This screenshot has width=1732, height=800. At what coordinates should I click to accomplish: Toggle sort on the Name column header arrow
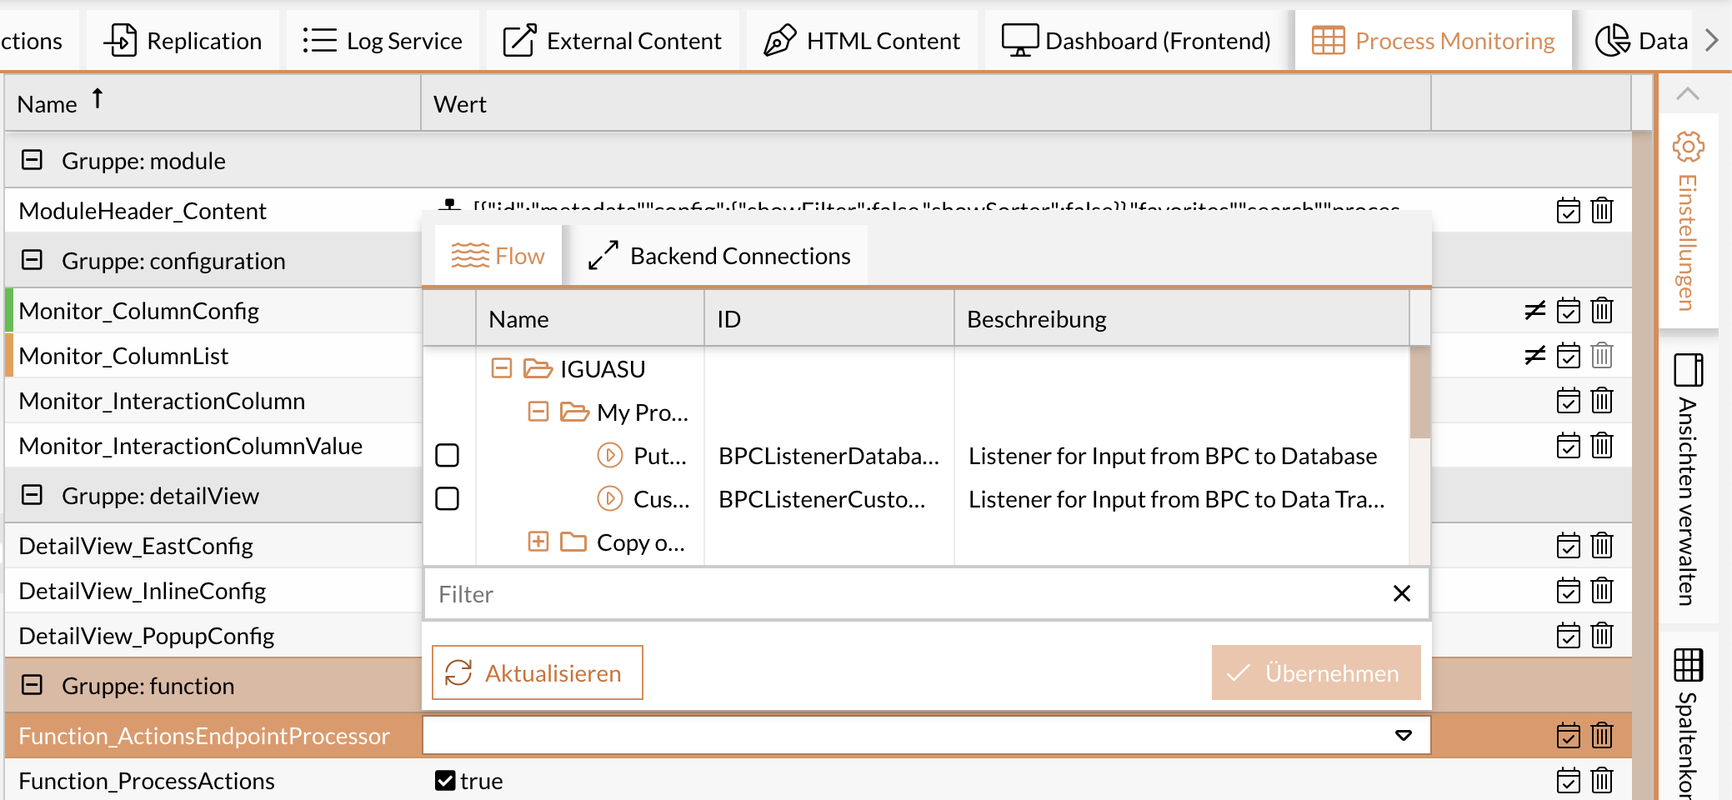[98, 100]
